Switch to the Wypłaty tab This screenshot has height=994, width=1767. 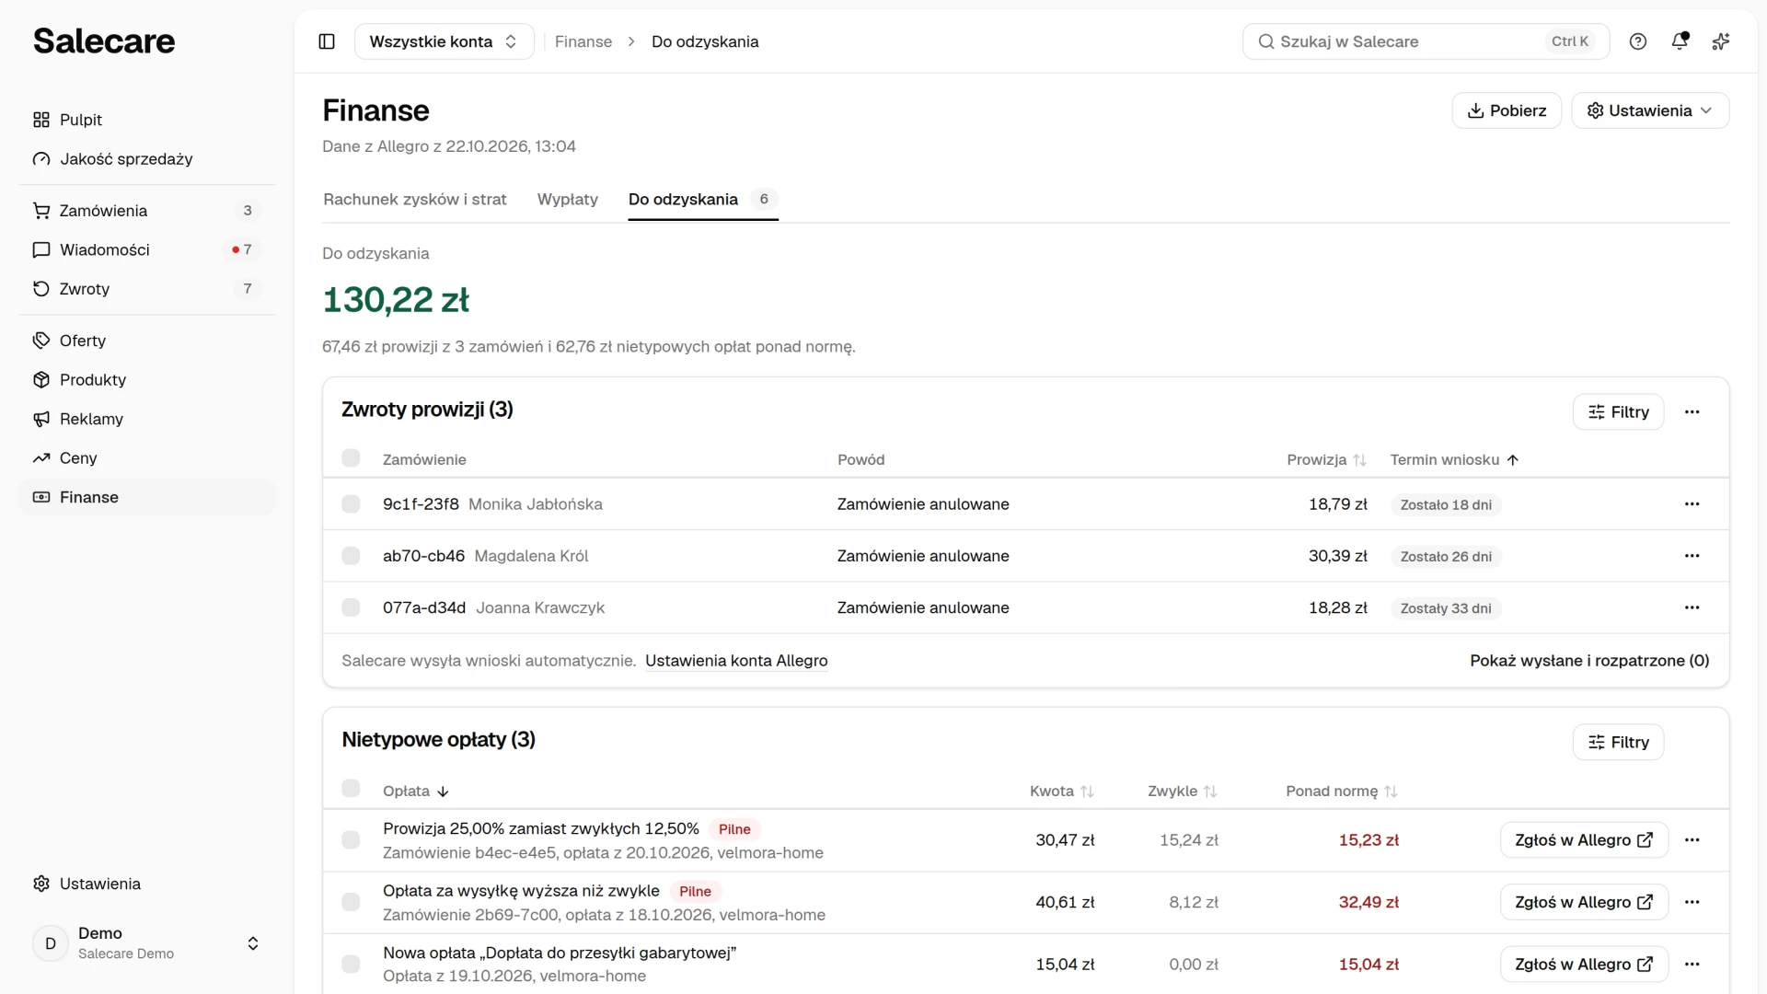click(x=568, y=200)
